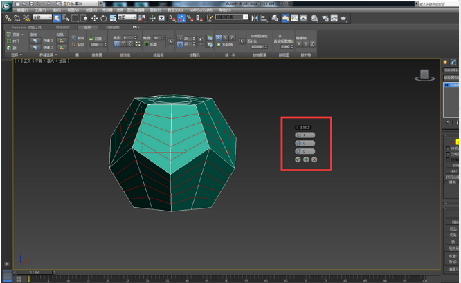The width and height of the screenshot is (461, 283).
Task: Open the Schematic View icon
Action: pyautogui.click(x=303, y=19)
